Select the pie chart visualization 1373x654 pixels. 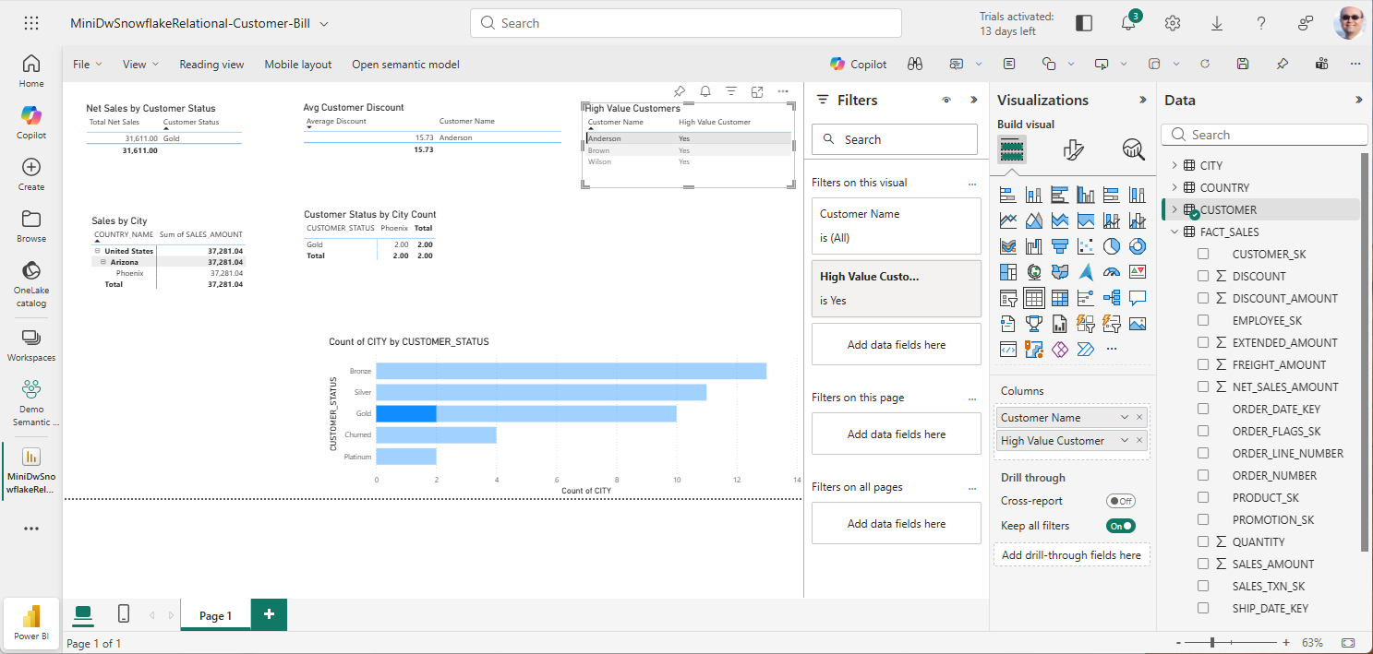point(1112,246)
